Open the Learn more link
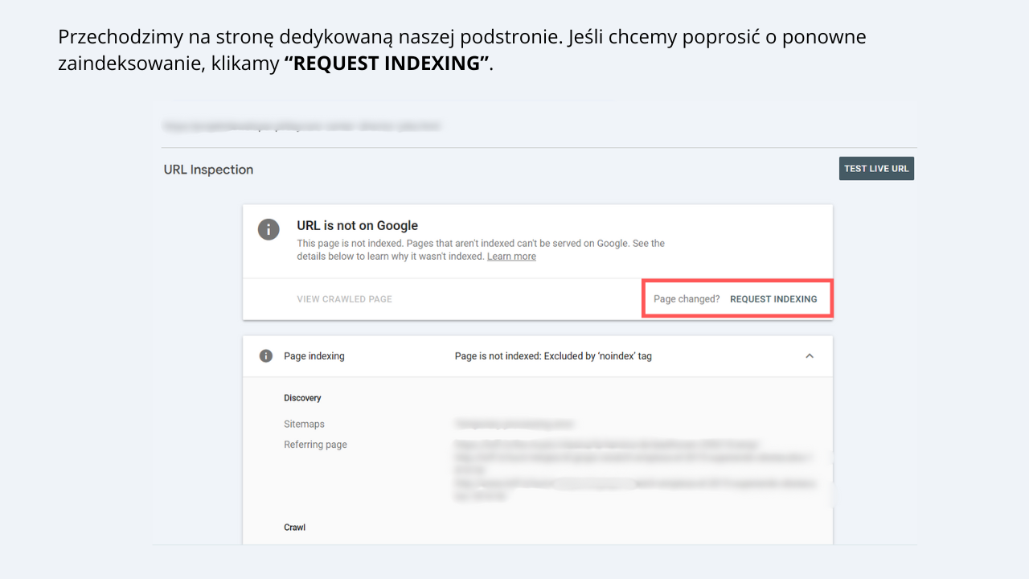Image resolution: width=1029 pixels, height=579 pixels. coord(511,256)
